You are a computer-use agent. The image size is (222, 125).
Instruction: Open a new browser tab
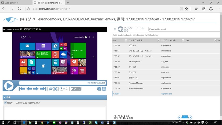(x=68, y=3)
